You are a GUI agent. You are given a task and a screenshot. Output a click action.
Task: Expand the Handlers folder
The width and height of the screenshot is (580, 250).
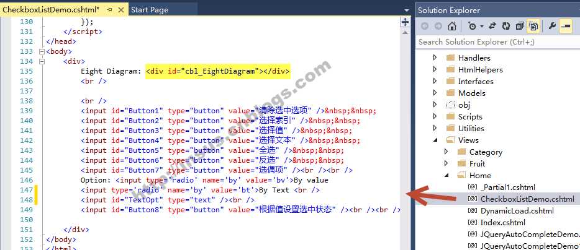coord(435,58)
